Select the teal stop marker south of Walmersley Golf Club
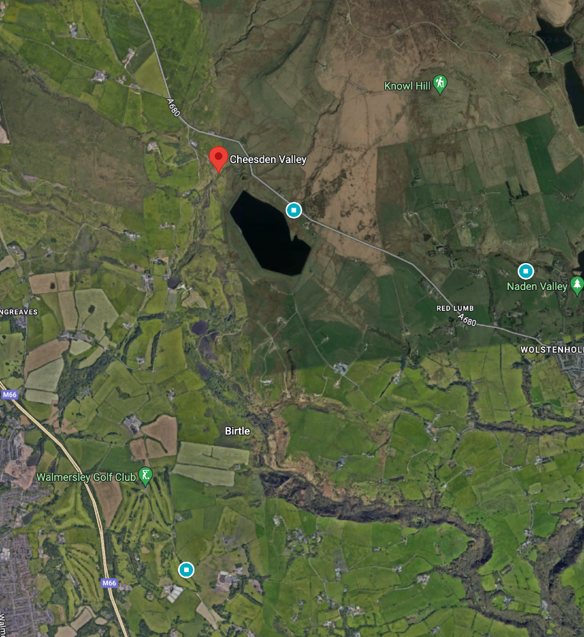584x637 pixels. tap(186, 569)
